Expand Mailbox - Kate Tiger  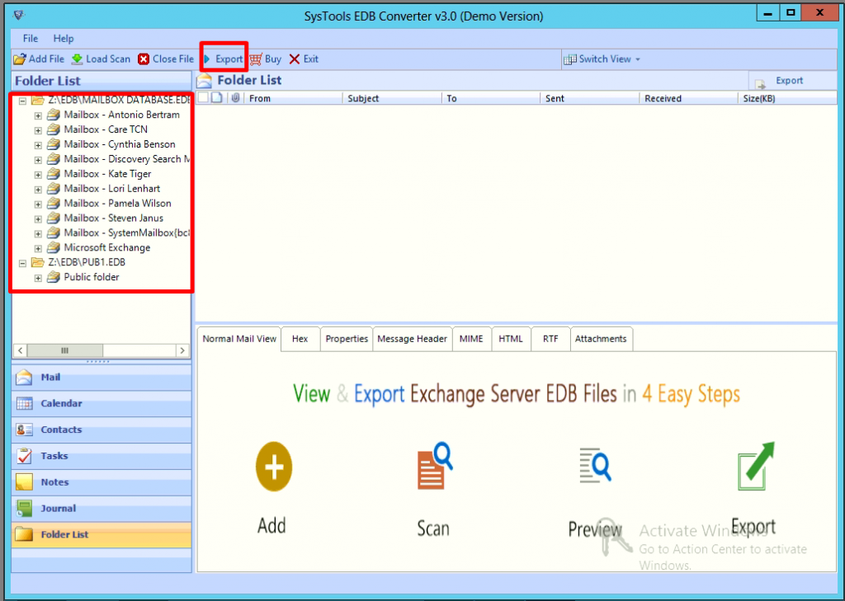pyautogui.click(x=38, y=175)
